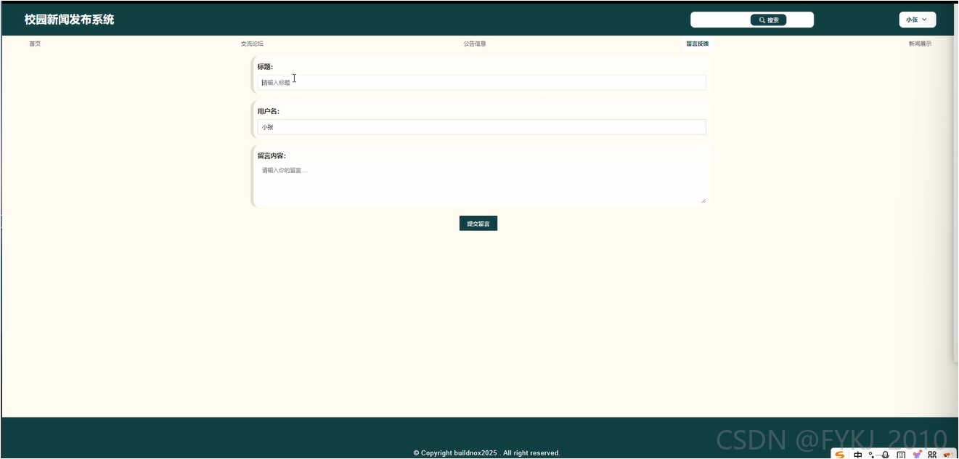The height and width of the screenshot is (459, 959).
Task: Open the IME skin shirt icon
Action: (917, 455)
